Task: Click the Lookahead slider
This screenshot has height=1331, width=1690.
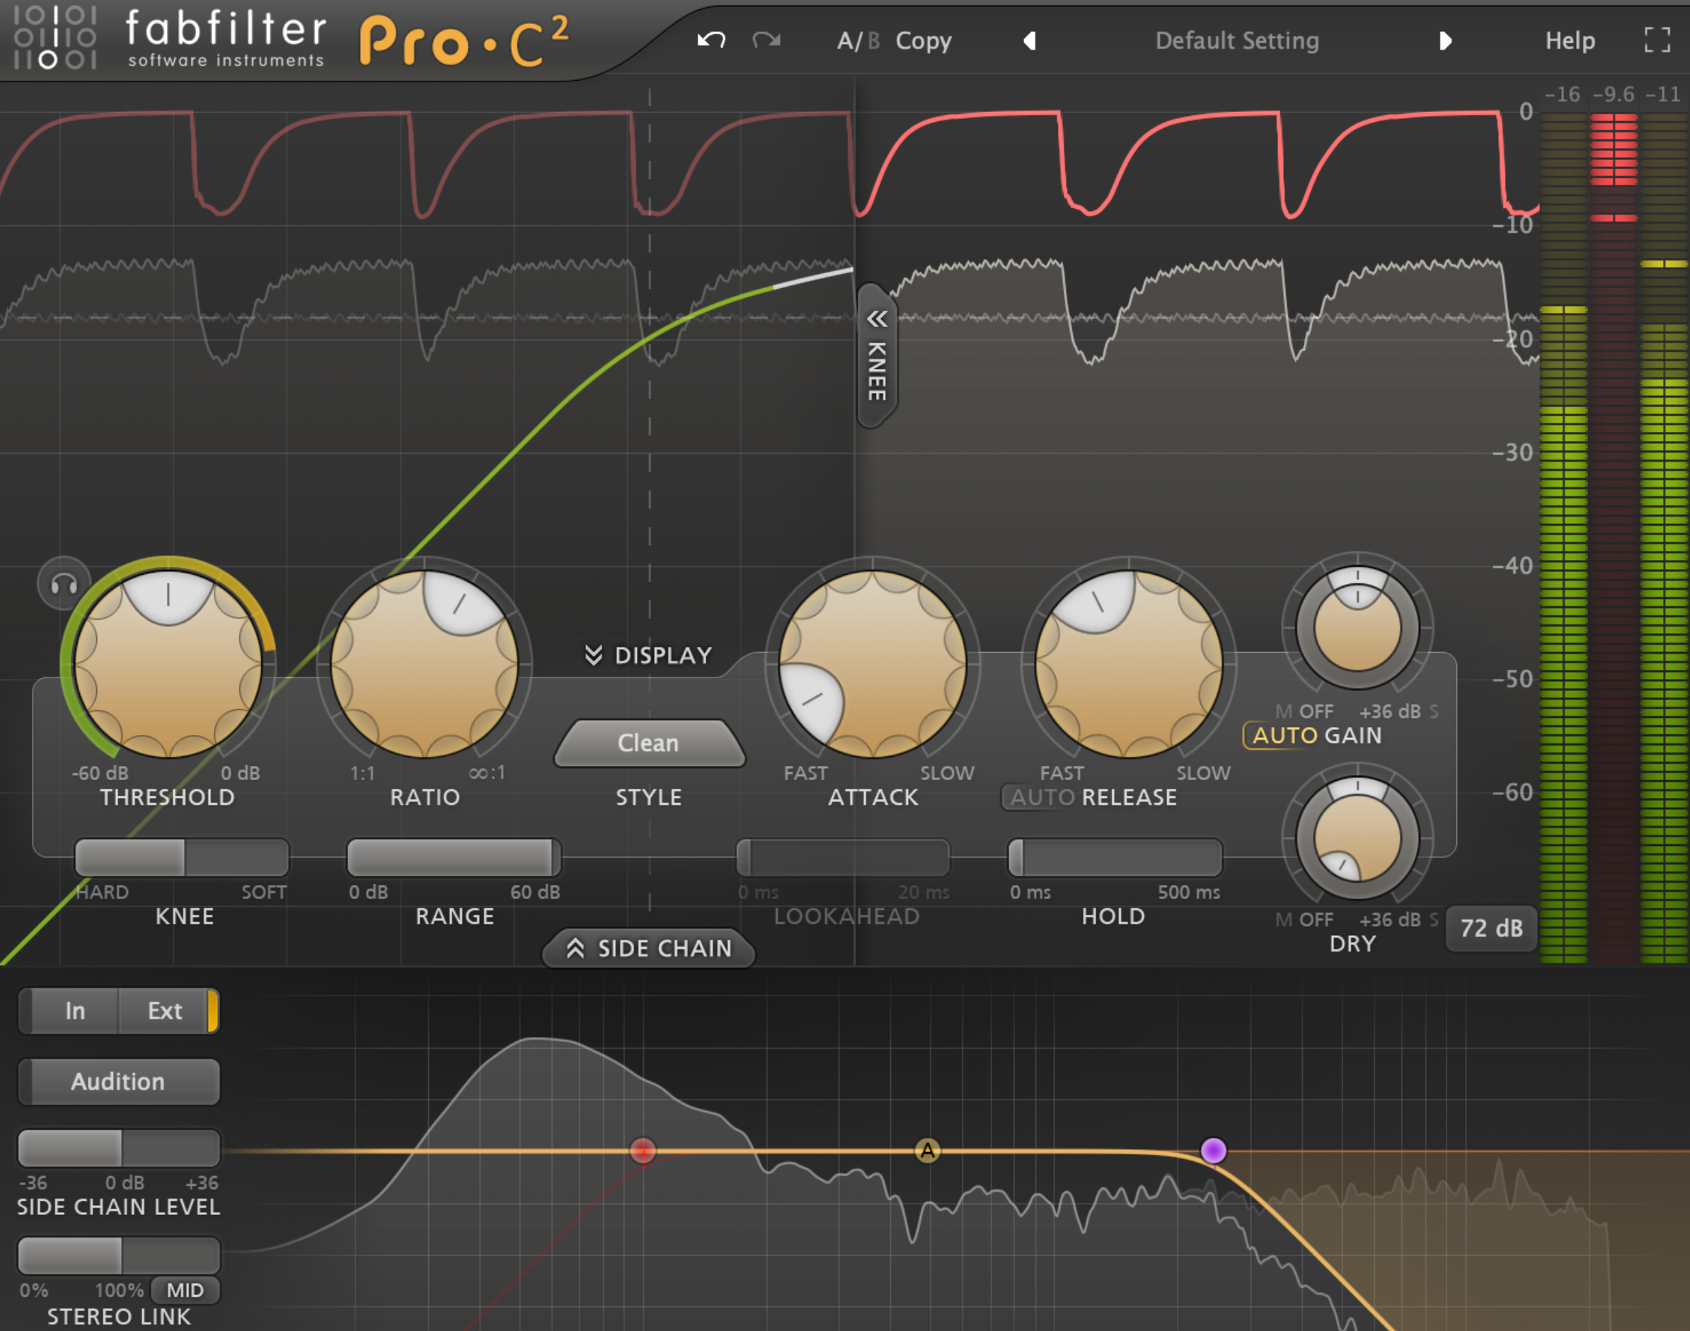Action: [x=843, y=857]
